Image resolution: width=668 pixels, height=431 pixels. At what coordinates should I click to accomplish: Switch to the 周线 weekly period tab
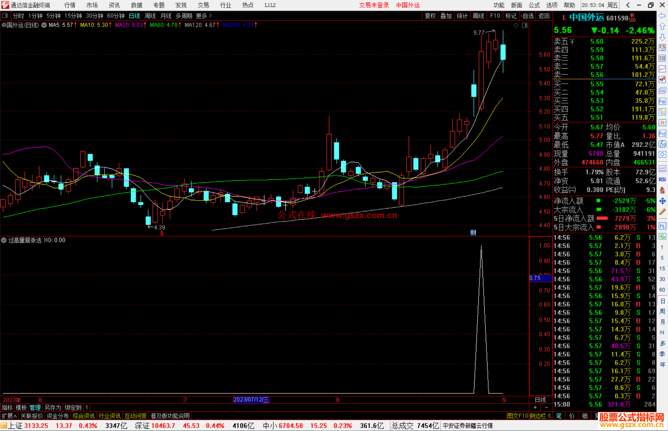tap(150, 16)
